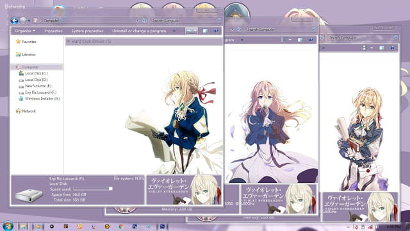Click Search Computer field in front window
Viewport: 410px width, 231px height.
coord(186,21)
